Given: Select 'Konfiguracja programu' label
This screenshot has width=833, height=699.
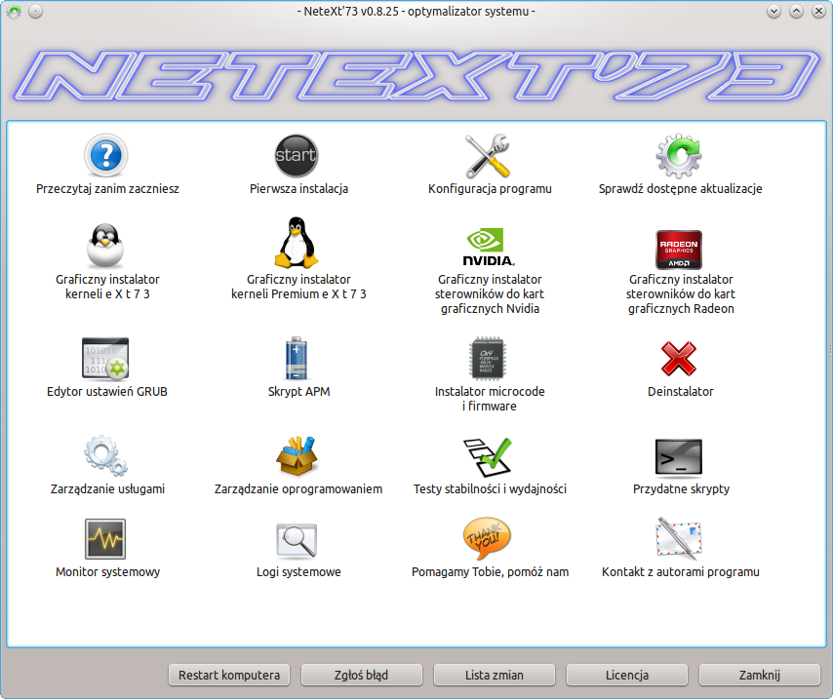Looking at the screenshot, I should coord(490,189).
